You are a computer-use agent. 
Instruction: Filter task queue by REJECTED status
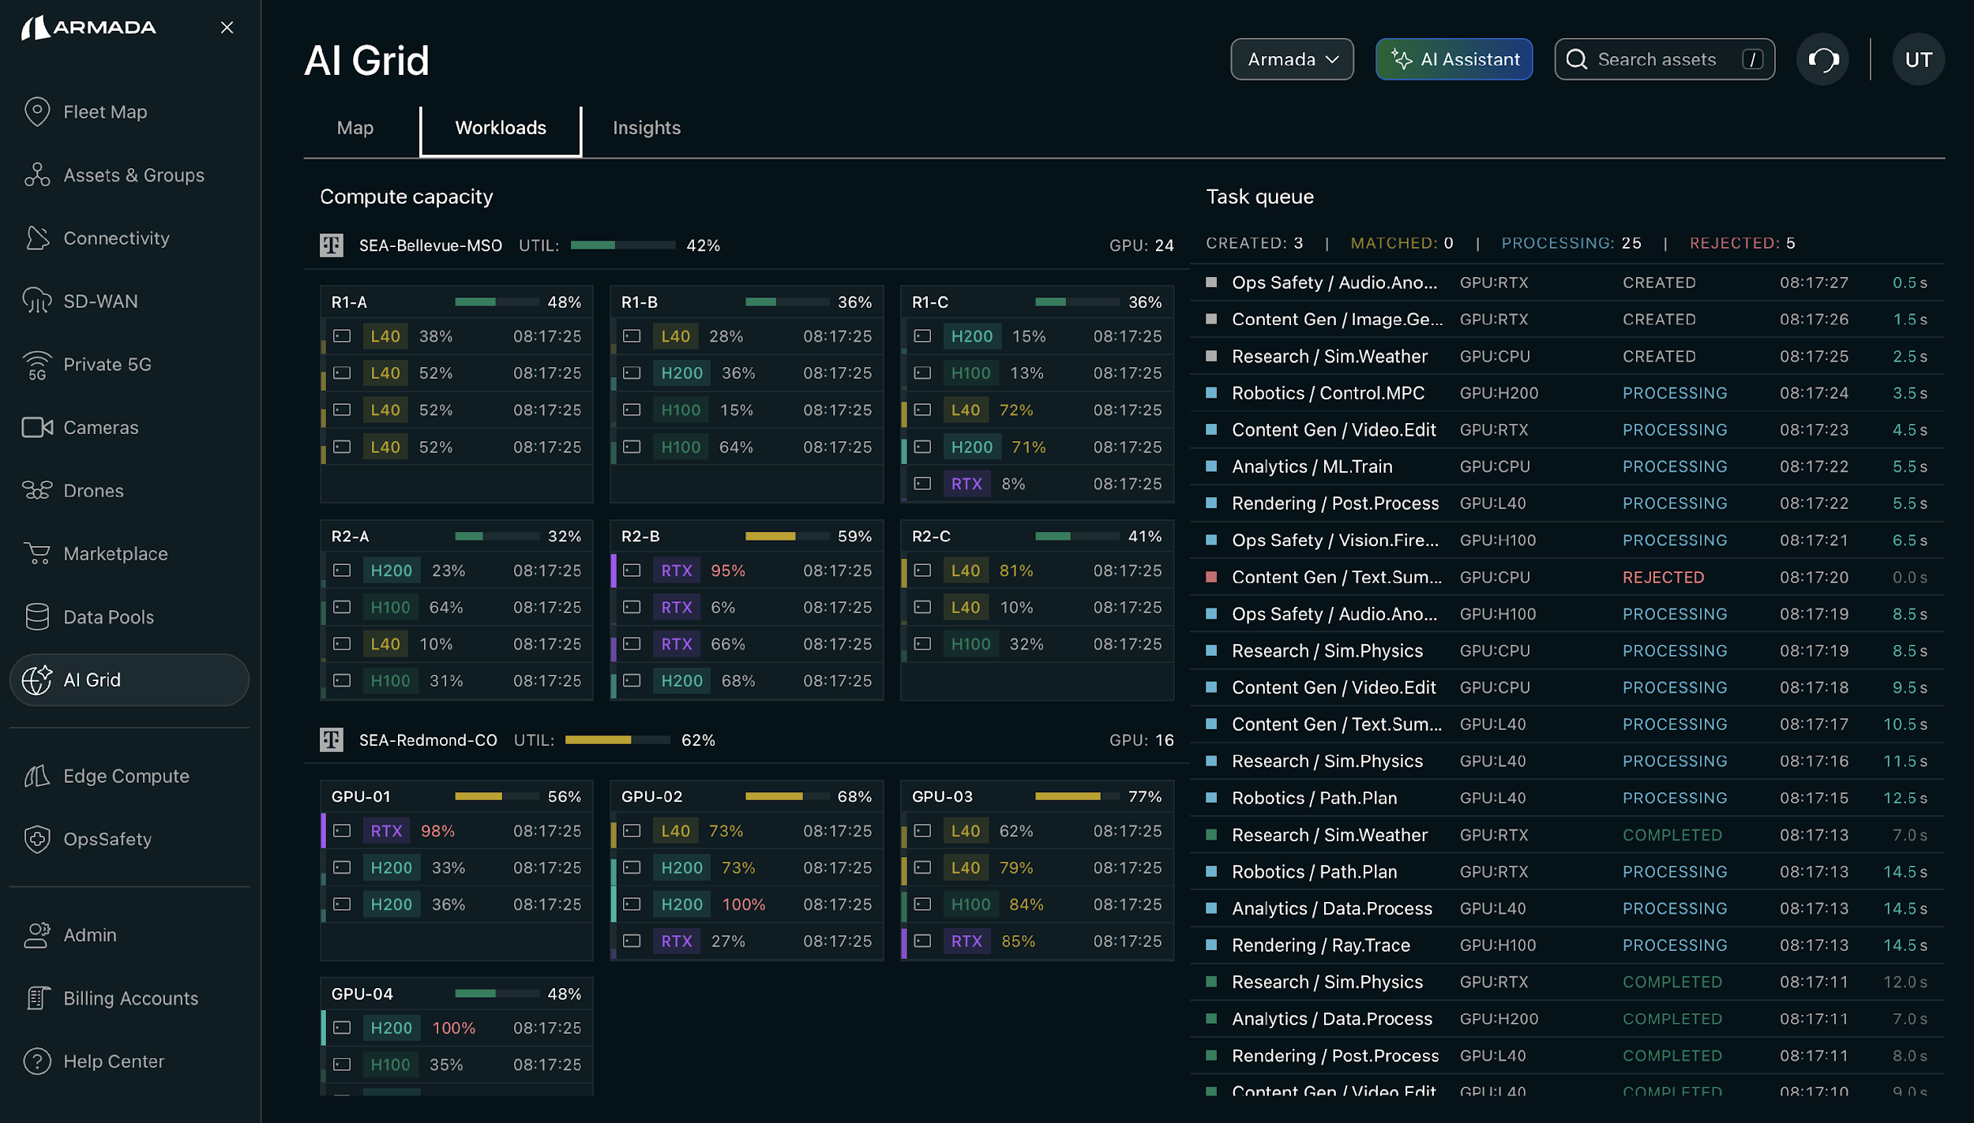click(x=1743, y=243)
